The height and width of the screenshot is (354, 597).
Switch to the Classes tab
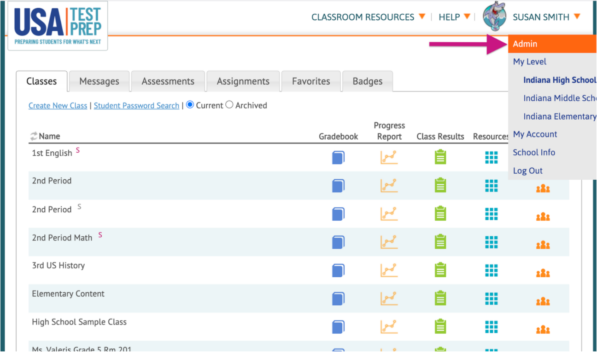point(41,81)
